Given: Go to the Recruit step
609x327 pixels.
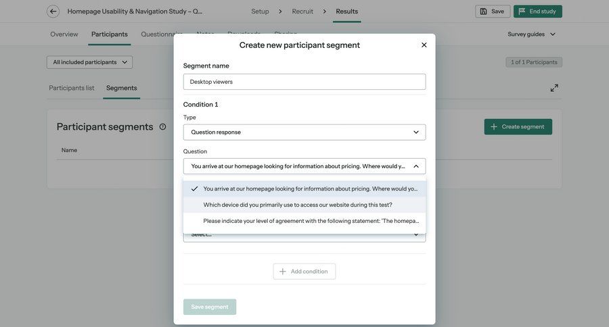Looking at the screenshot, I should coord(302,11).
